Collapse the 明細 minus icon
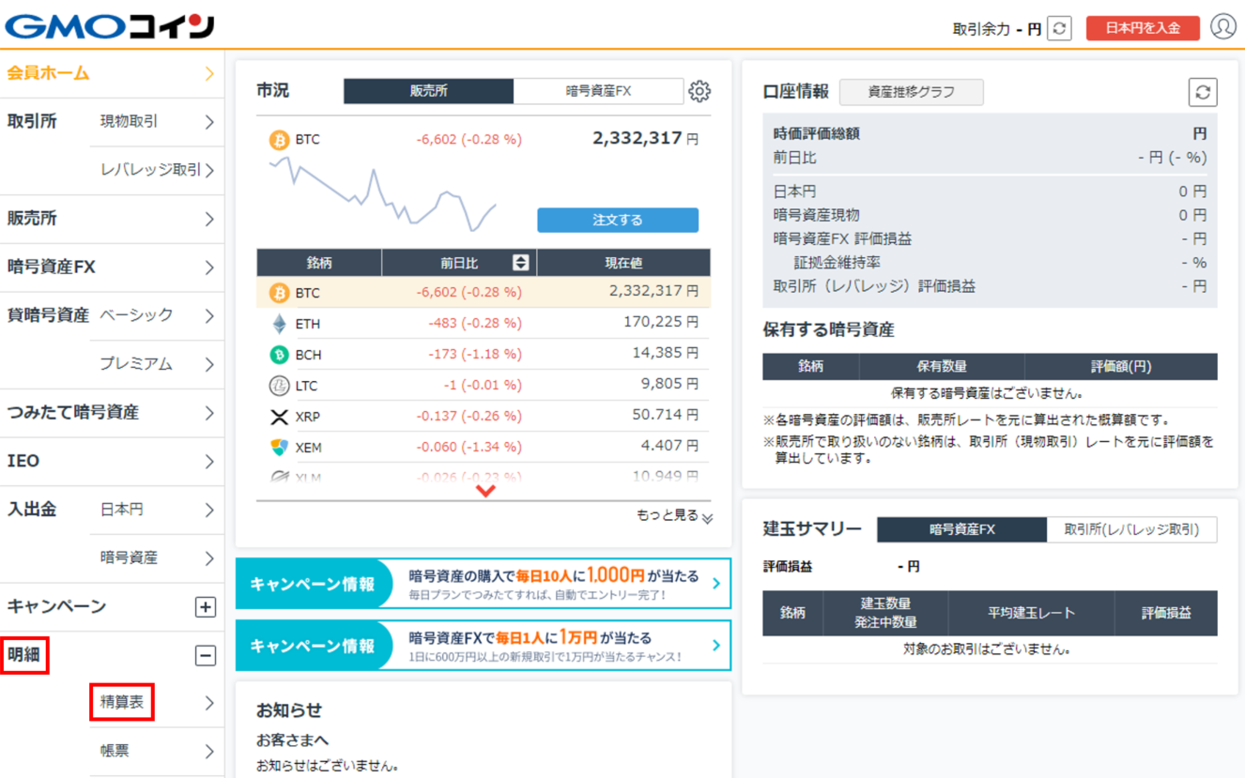The height and width of the screenshot is (778, 1245). pos(206,655)
